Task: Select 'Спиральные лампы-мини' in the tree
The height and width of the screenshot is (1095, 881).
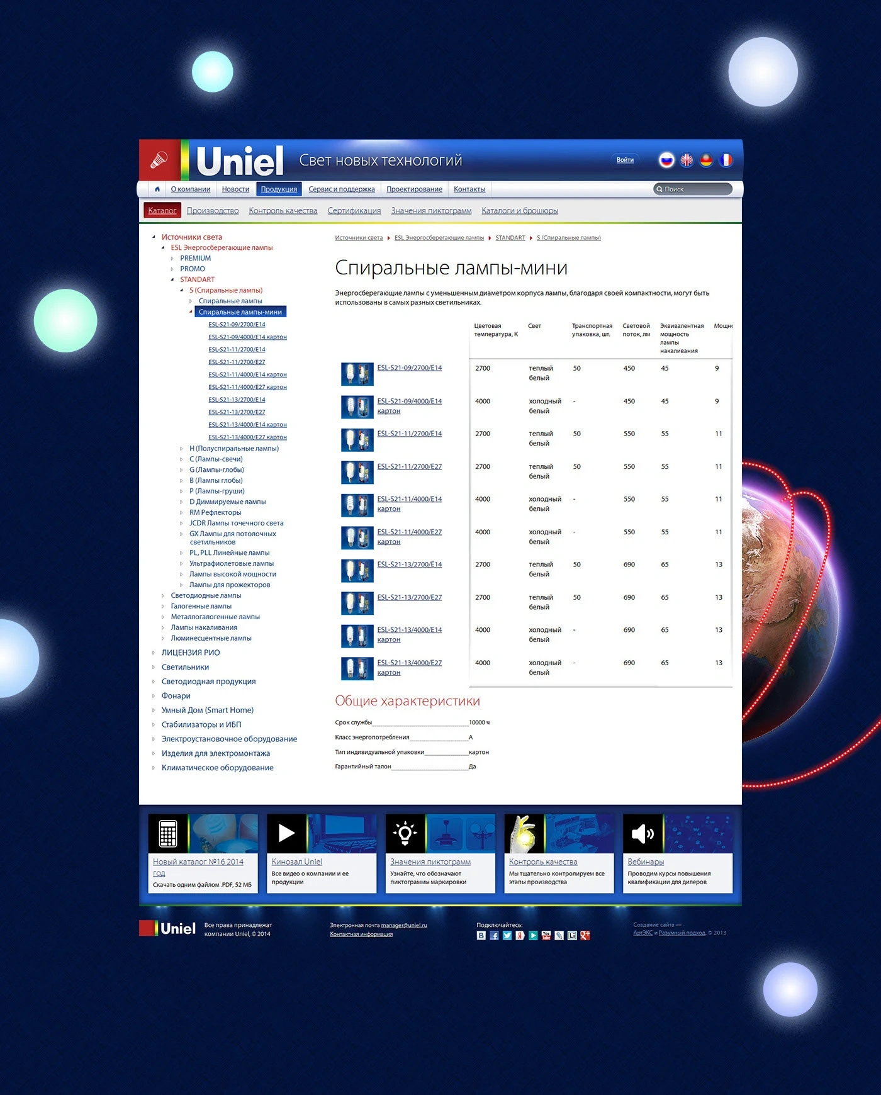Action: tap(240, 312)
